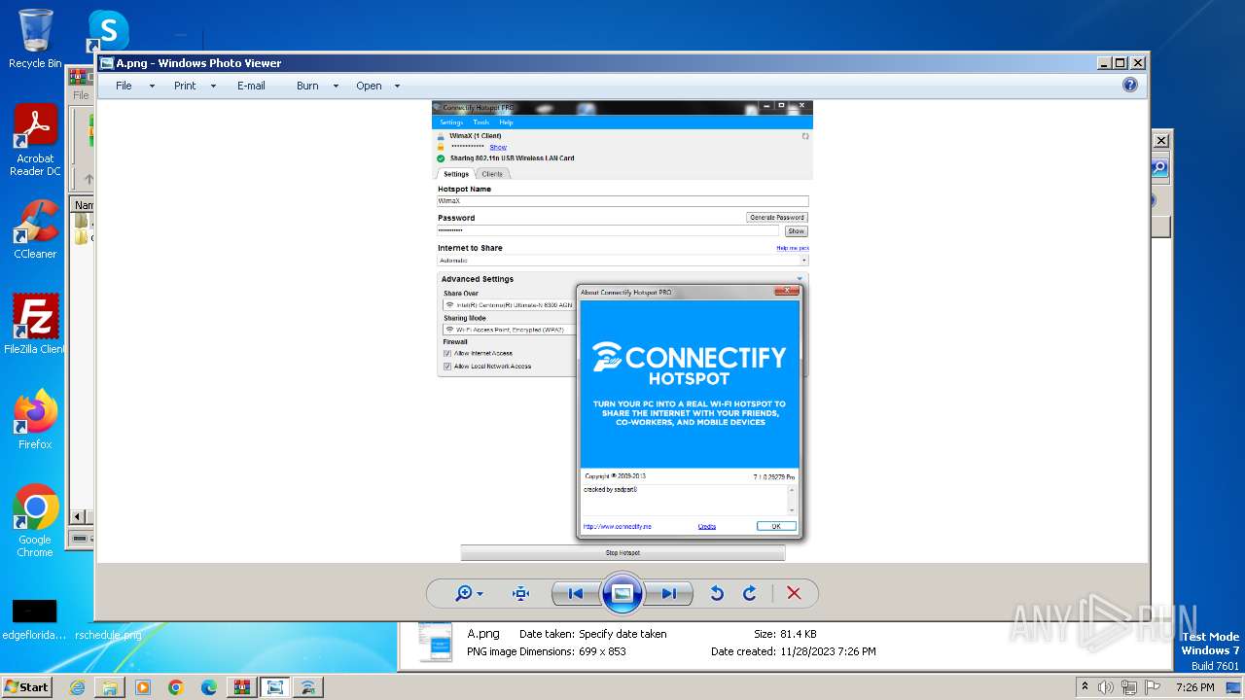
Task: Click the Photo Viewer taskbar button
Action: pos(275,687)
